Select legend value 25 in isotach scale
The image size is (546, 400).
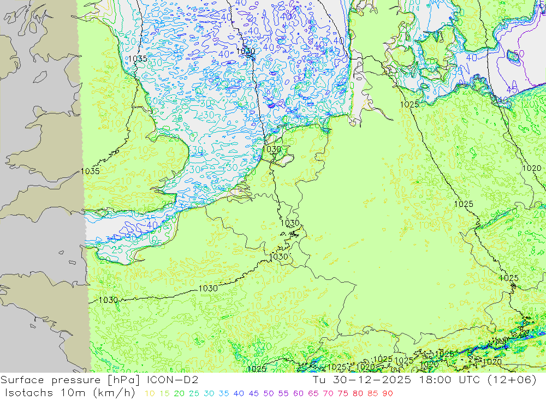[x=194, y=393]
